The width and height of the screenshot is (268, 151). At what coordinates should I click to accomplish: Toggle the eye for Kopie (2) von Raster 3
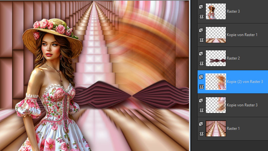tap(201, 87)
